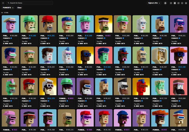This screenshot has height=132, width=189.
Task: Click top offer 0.0002 WETH under orange cowboy punk on pink
Action: (176, 75)
